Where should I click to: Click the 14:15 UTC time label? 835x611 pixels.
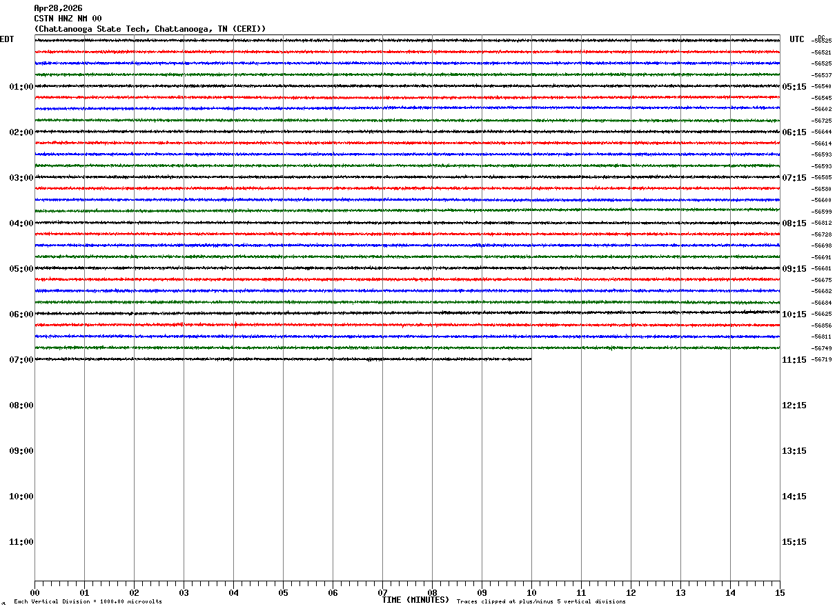click(794, 497)
